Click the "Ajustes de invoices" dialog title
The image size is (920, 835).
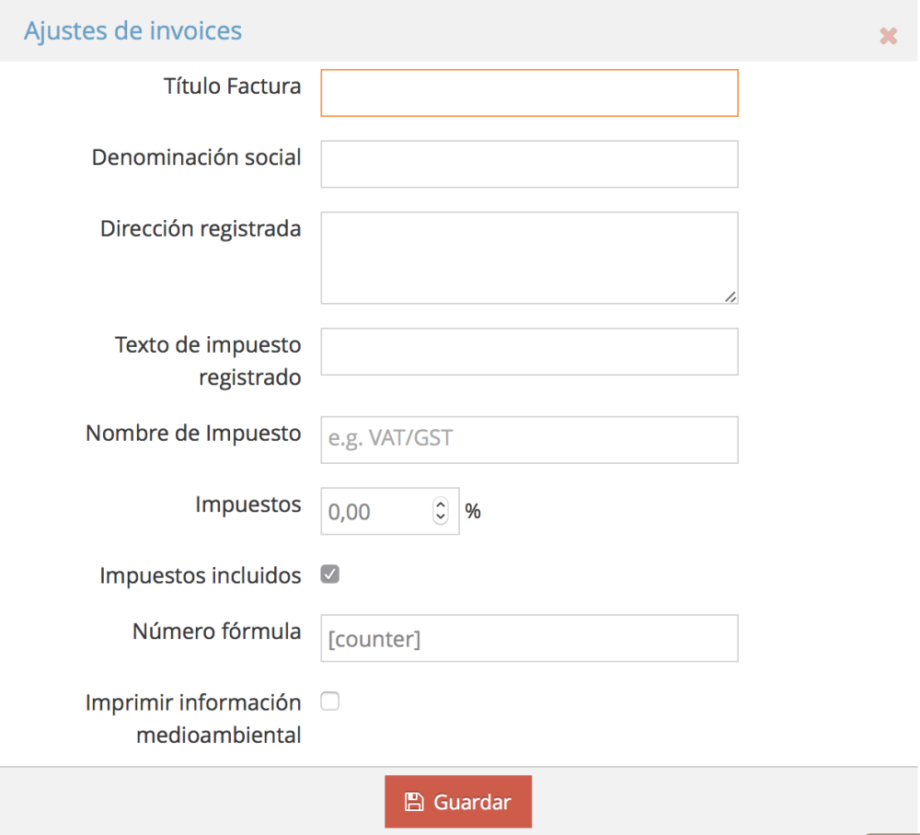click(132, 30)
